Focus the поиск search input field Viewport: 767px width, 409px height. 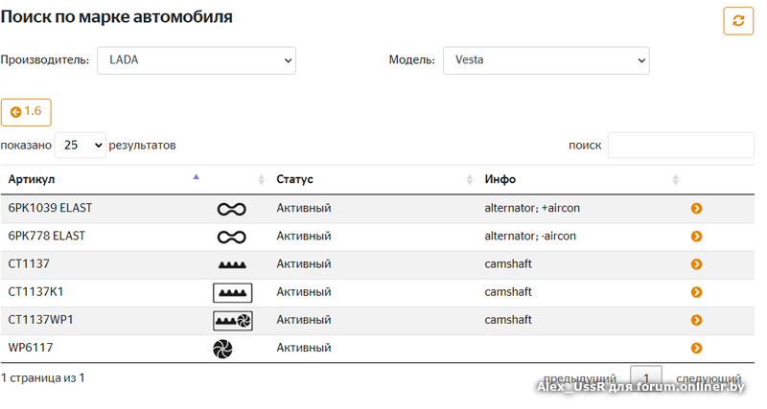[x=681, y=146]
